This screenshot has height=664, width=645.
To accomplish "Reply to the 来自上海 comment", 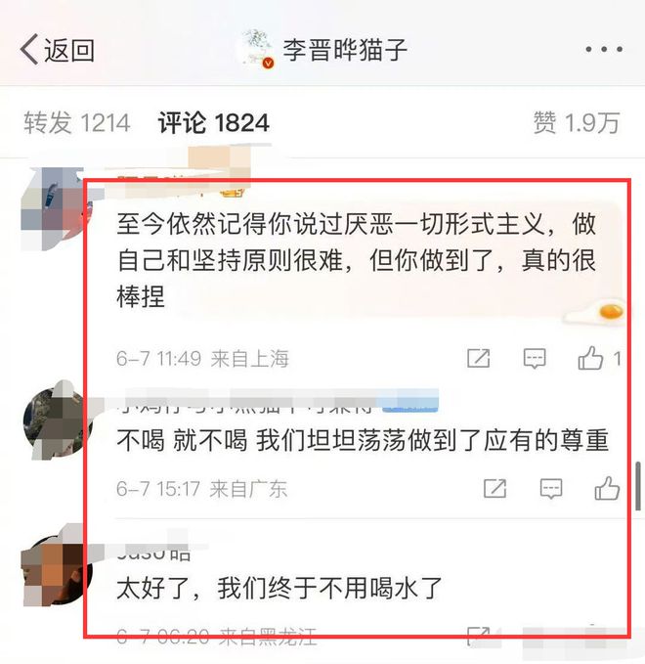I will point(535,358).
